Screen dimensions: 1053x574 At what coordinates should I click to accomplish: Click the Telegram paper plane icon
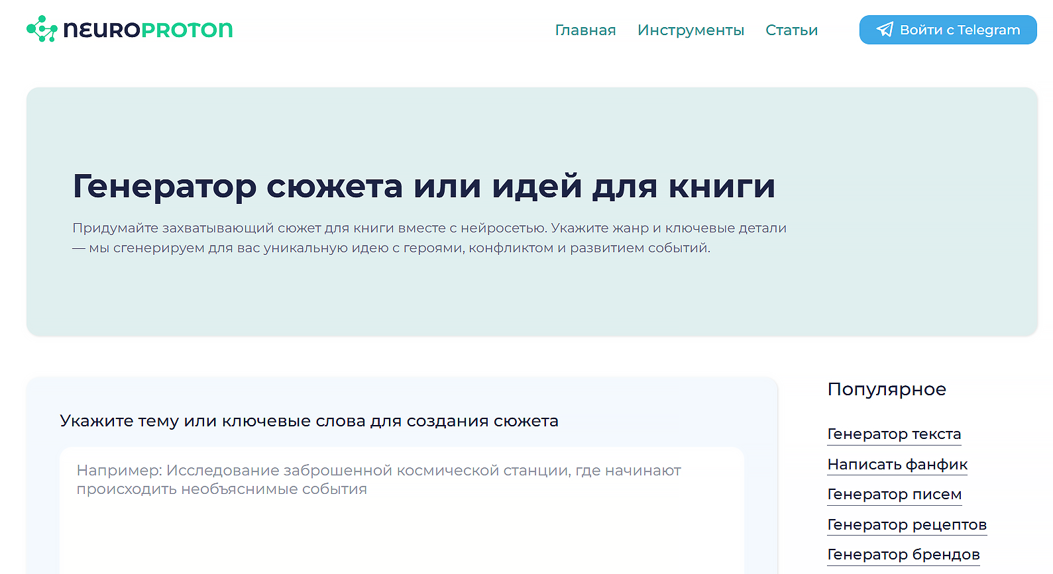click(x=885, y=30)
